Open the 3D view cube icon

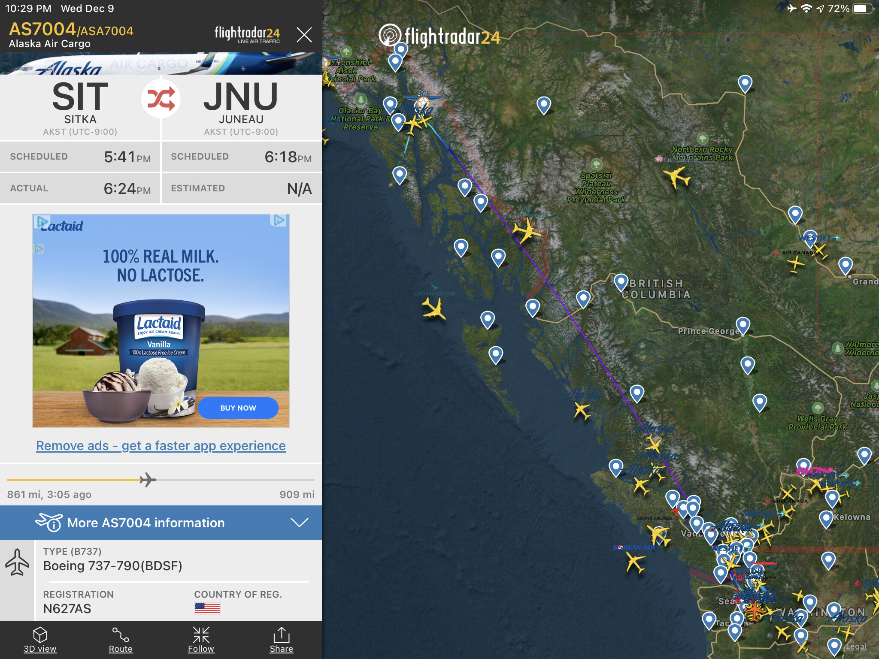pos(40,635)
